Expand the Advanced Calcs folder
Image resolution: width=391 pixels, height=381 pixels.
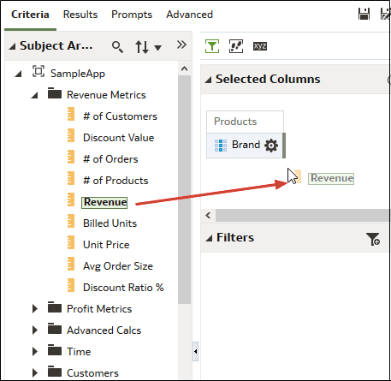pos(35,330)
